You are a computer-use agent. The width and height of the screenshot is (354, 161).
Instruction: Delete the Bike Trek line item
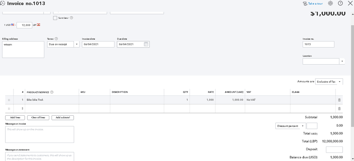[x=339, y=100]
